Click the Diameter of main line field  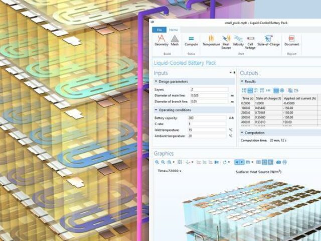(x=209, y=95)
